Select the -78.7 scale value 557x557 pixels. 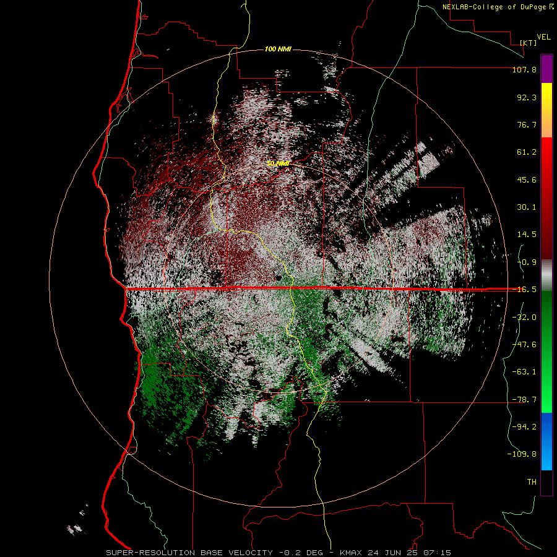[524, 400]
